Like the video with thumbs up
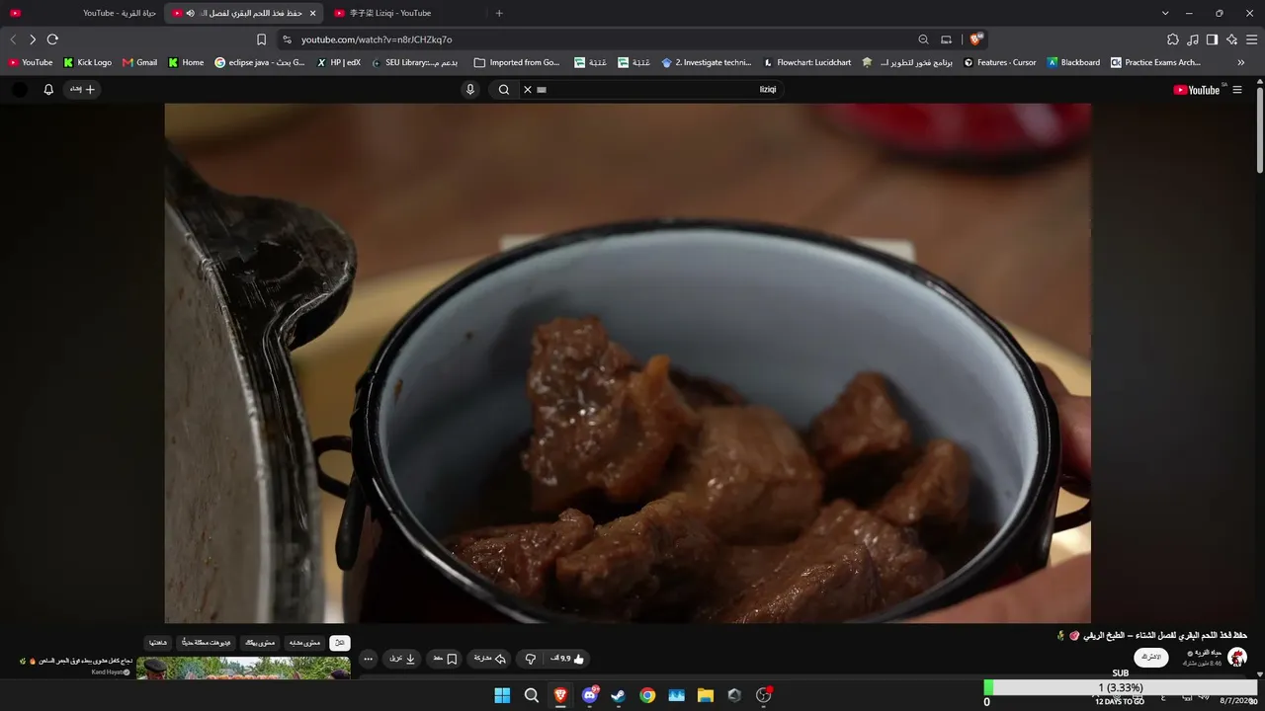This screenshot has height=711, width=1265. tap(567, 659)
